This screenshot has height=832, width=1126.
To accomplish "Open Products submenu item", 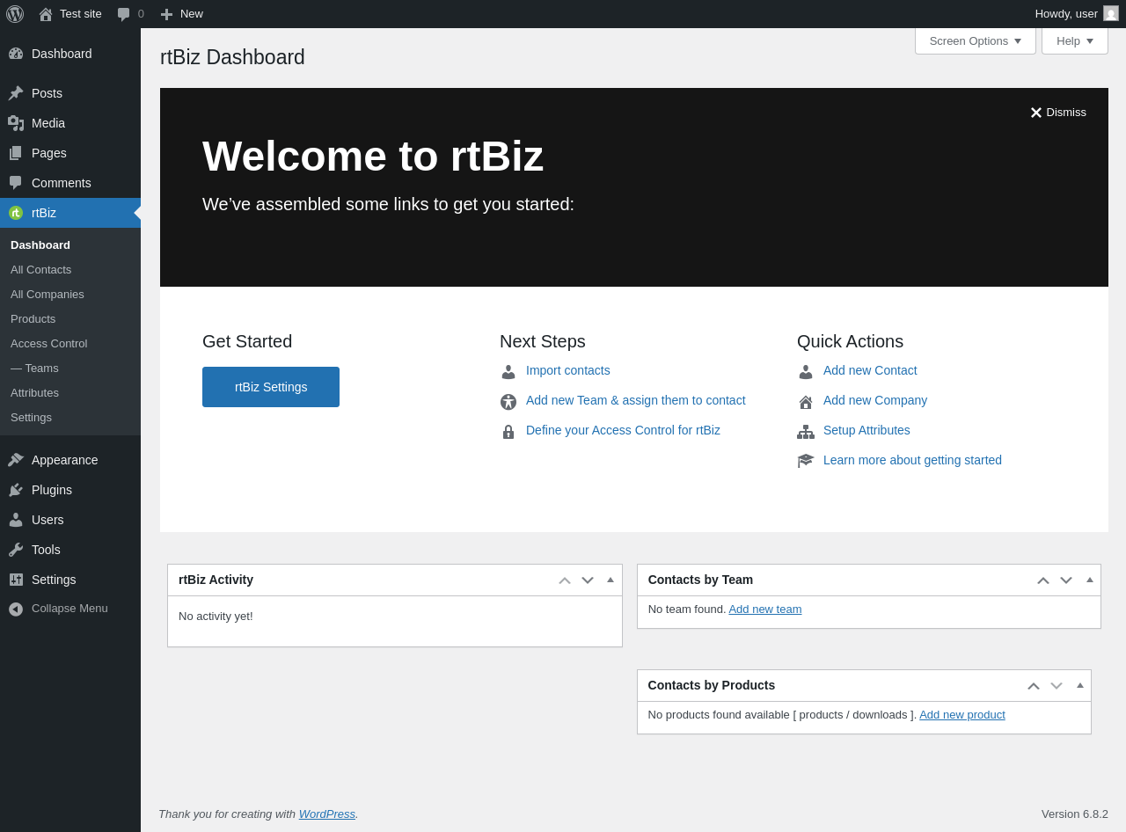I will tap(70, 319).
